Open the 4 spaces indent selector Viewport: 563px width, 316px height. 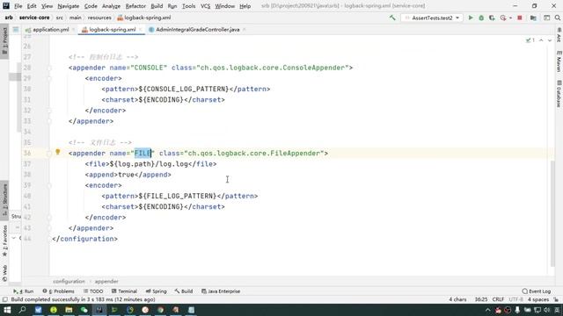[538, 299]
